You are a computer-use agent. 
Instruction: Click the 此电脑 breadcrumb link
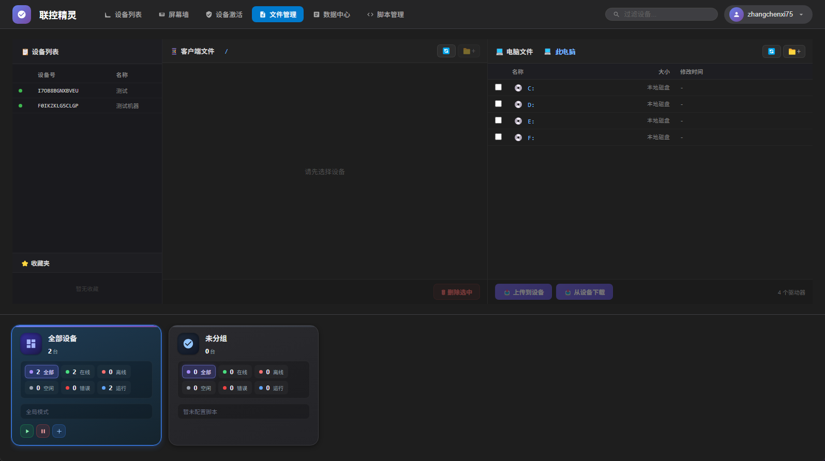pos(560,52)
